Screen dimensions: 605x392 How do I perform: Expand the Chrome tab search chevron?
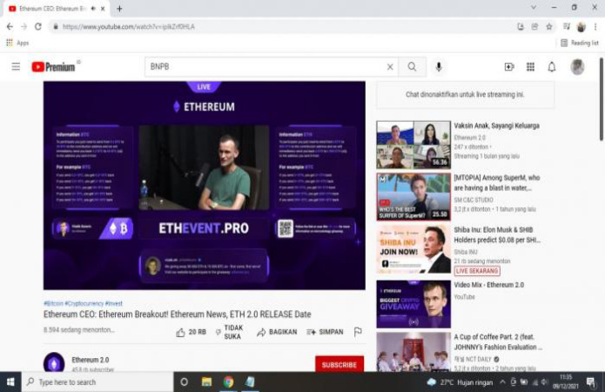point(533,8)
